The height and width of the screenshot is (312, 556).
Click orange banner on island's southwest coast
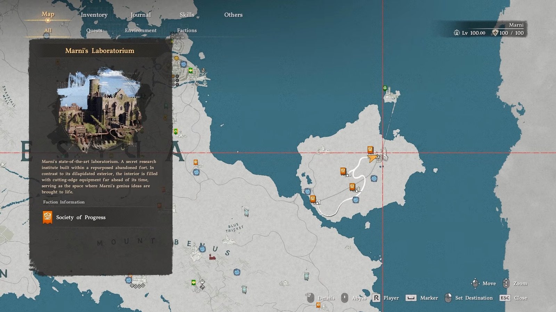point(312,199)
